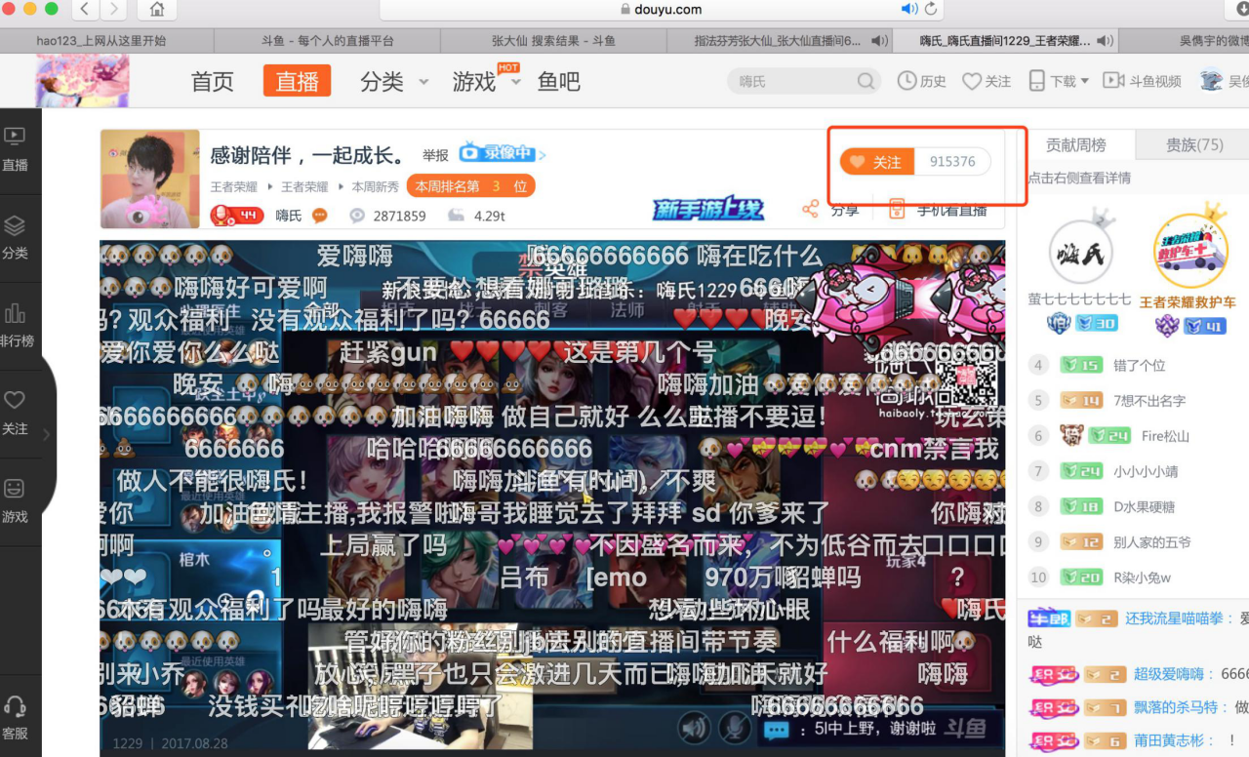
Task: Follow the streamer with orange 关注 button
Action: [876, 162]
